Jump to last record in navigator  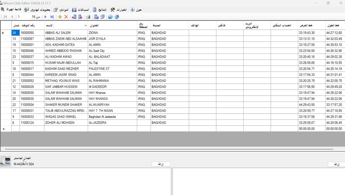click(52, 17)
